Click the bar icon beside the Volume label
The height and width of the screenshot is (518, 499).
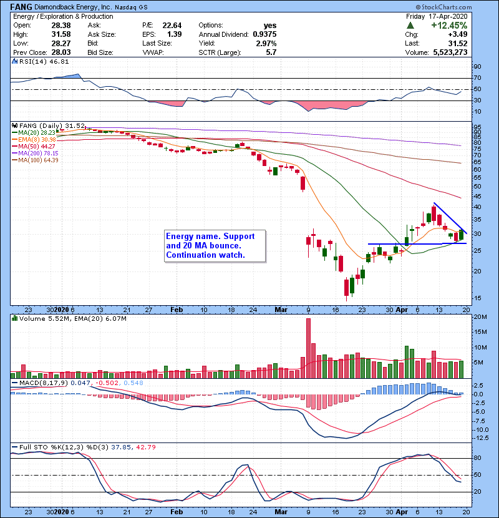point(14,318)
